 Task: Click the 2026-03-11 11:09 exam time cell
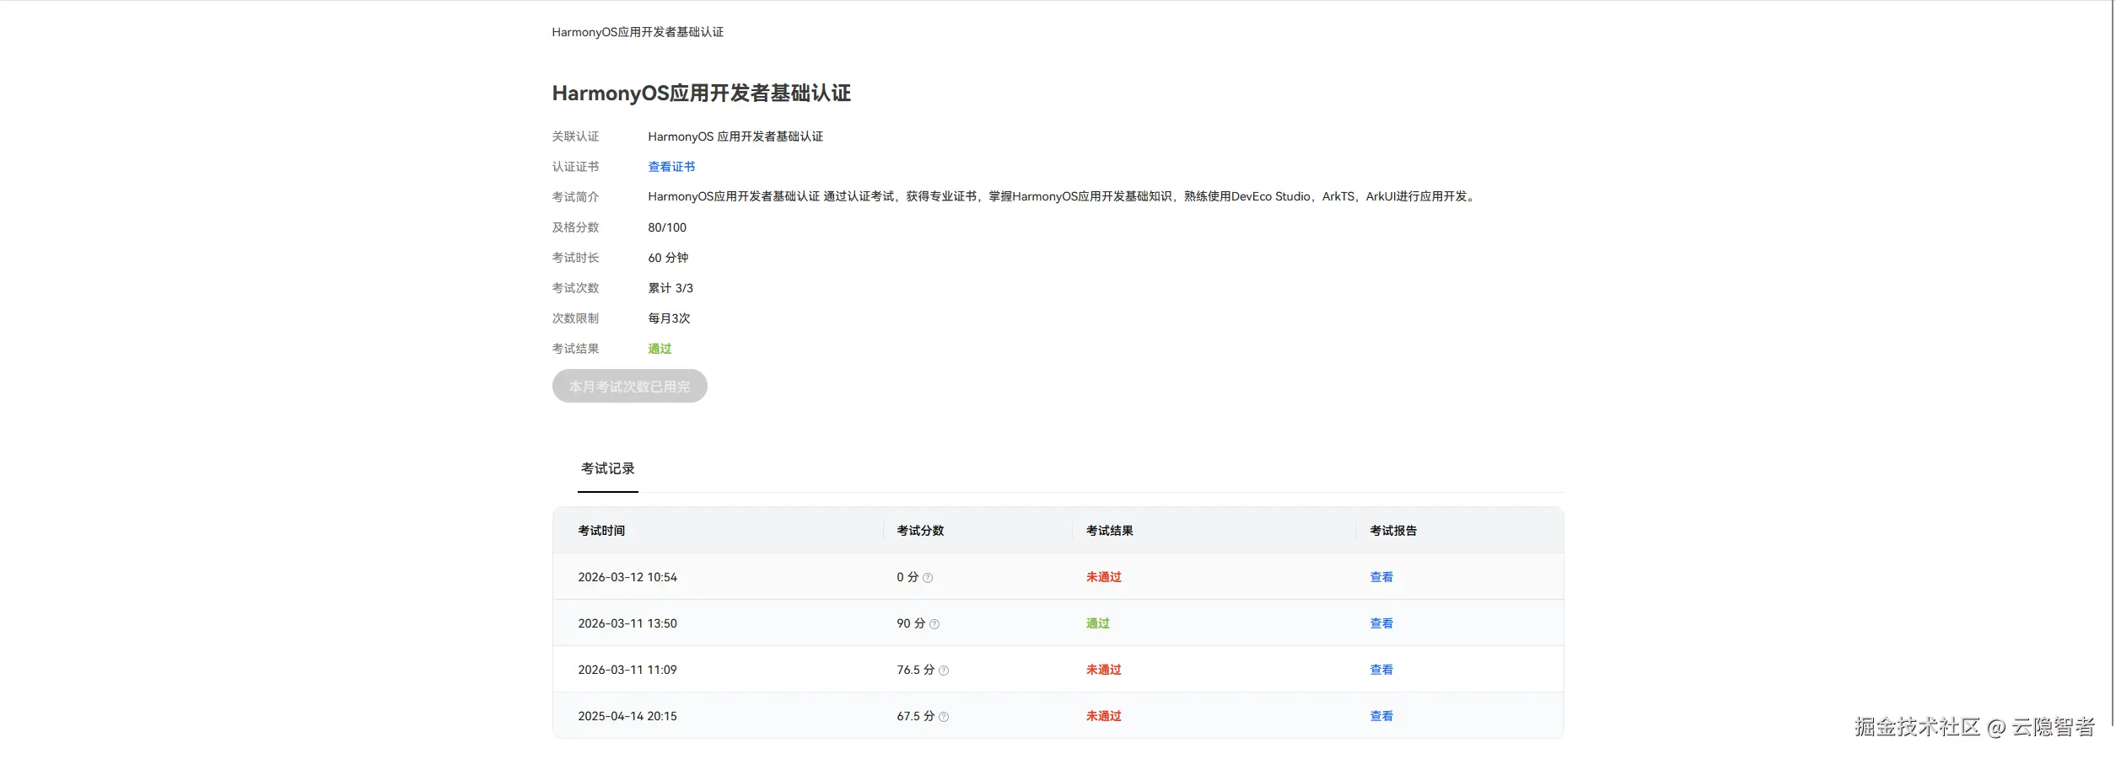pos(627,670)
